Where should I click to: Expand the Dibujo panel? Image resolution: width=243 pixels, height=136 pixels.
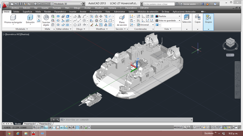[80, 29]
